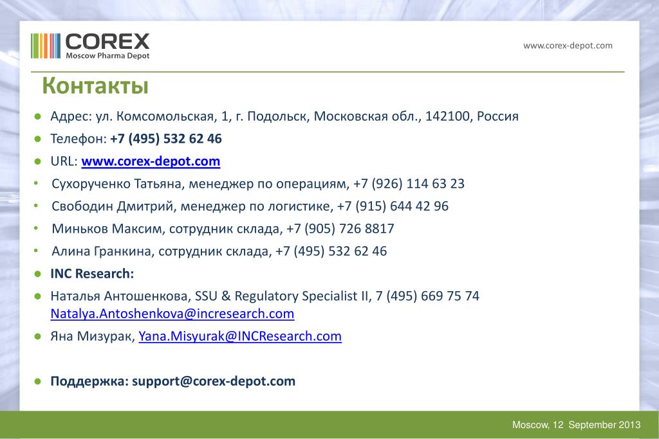This screenshot has width=659, height=439.
Task: Click the www.corex-depot.com header text
Action: [x=568, y=46]
